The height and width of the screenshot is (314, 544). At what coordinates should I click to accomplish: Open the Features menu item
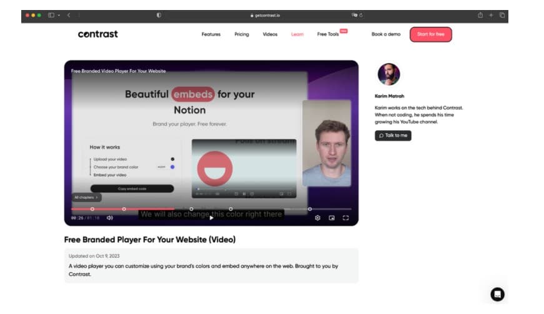[x=211, y=34]
